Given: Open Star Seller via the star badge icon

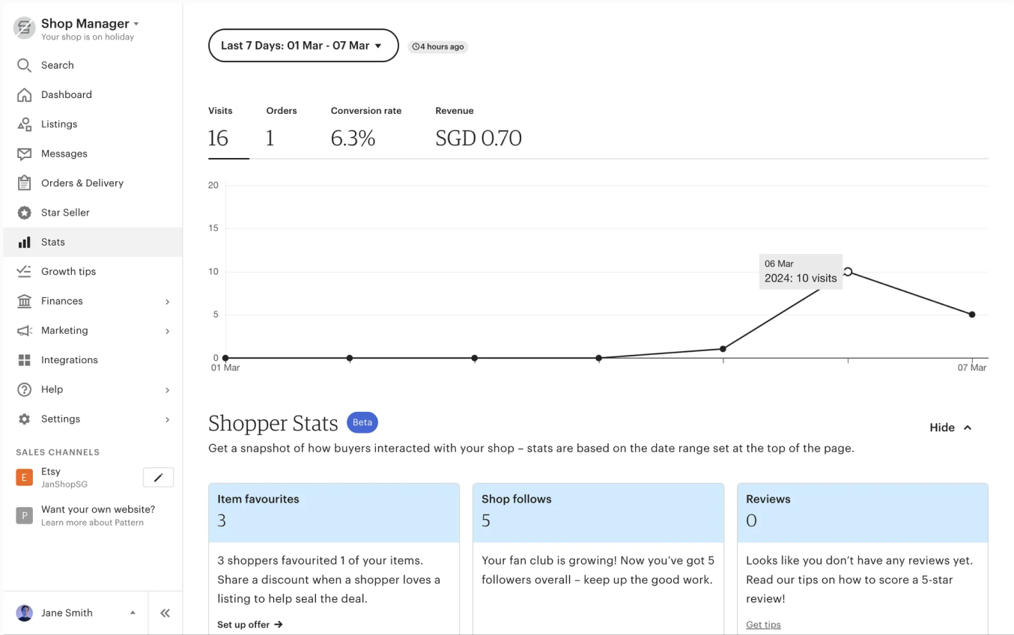Looking at the screenshot, I should 25,213.
